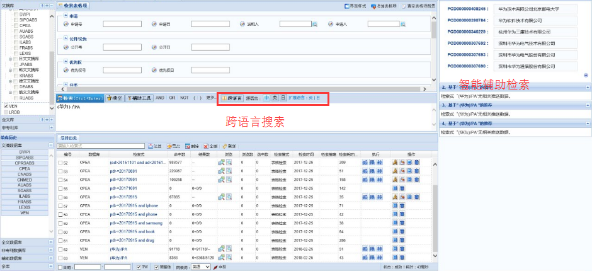592x271 pixels.
Task: Click the CPEA database in the left list
Action: coord(25,168)
